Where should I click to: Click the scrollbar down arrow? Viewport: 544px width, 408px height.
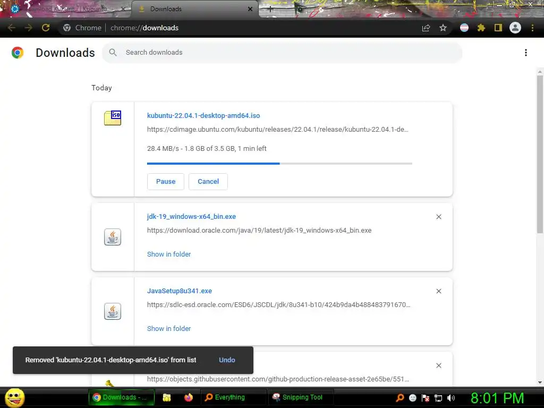click(x=540, y=382)
